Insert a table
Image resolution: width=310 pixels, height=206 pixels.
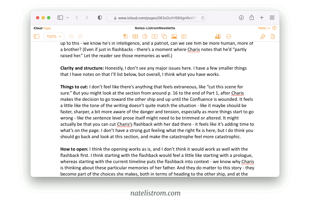tap(135, 36)
